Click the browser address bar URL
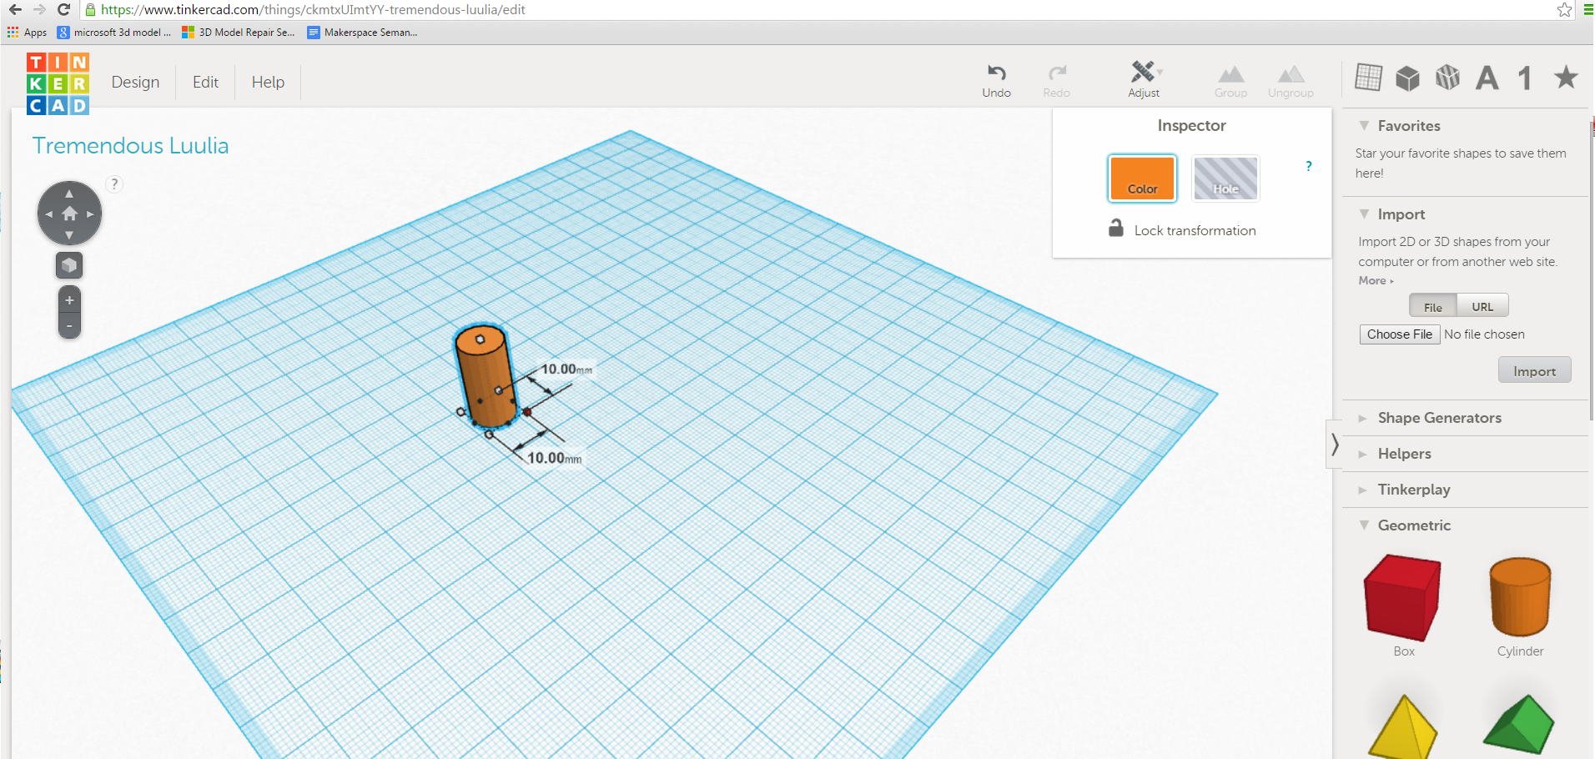This screenshot has width=1595, height=759. [313, 10]
